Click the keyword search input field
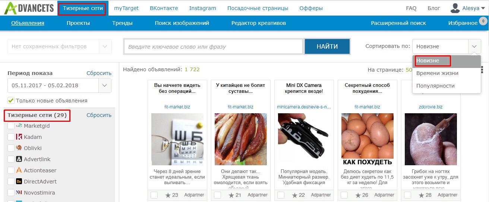Screen dimensions: 489x202 click(x=213, y=47)
